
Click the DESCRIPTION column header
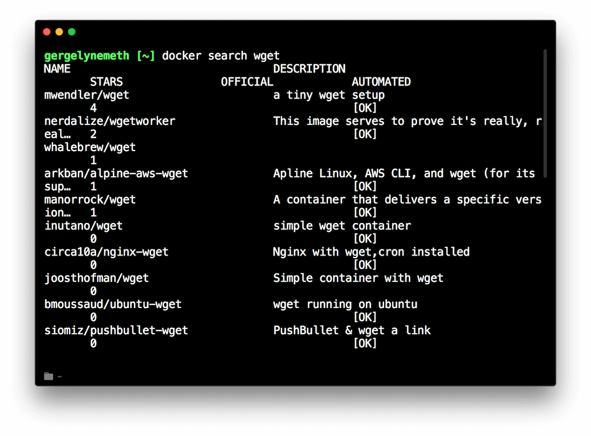coord(309,68)
